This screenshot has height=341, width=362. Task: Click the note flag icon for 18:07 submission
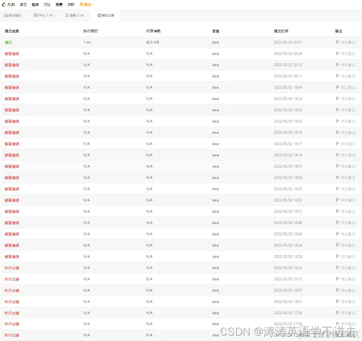338,290
